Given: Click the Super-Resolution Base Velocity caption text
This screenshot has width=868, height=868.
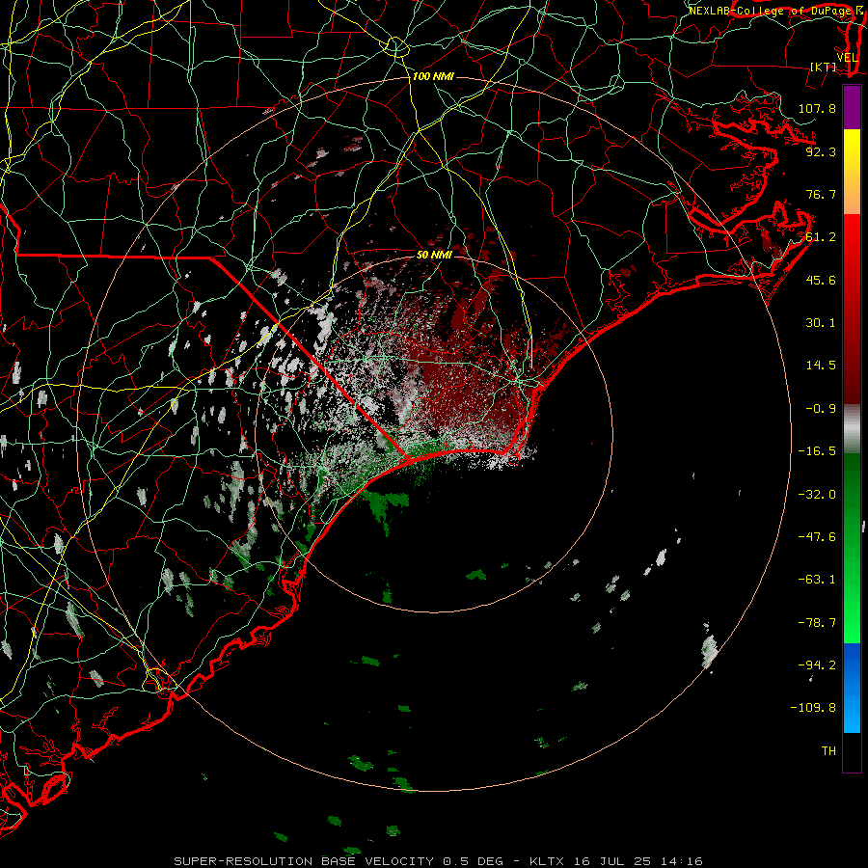Looking at the screenshot, I should click(438, 861).
